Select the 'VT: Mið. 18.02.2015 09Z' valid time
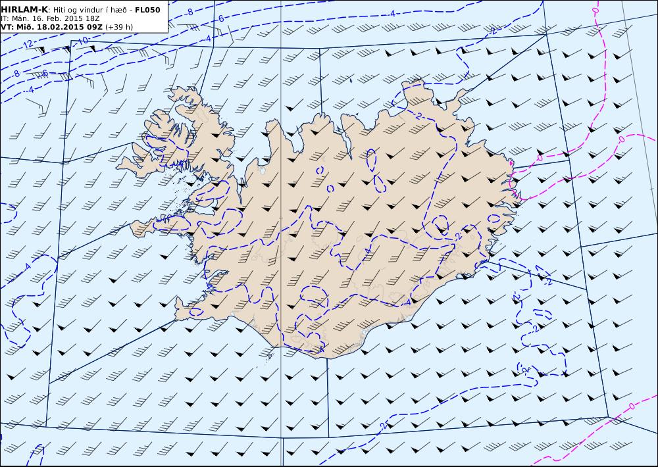 pyautogui.click(x=51, y=27)
